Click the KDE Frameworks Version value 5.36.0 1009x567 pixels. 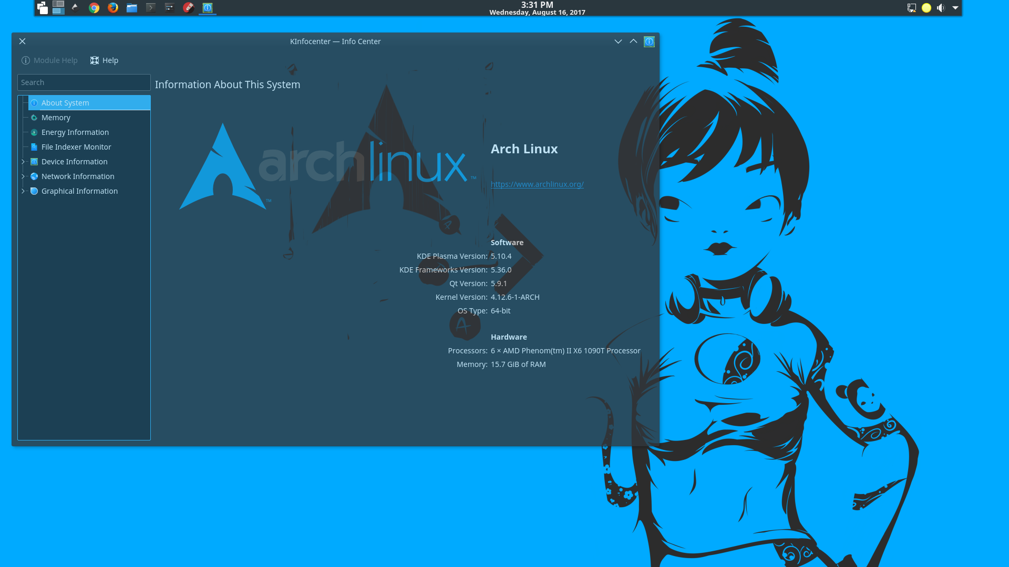tap(501, 270)
